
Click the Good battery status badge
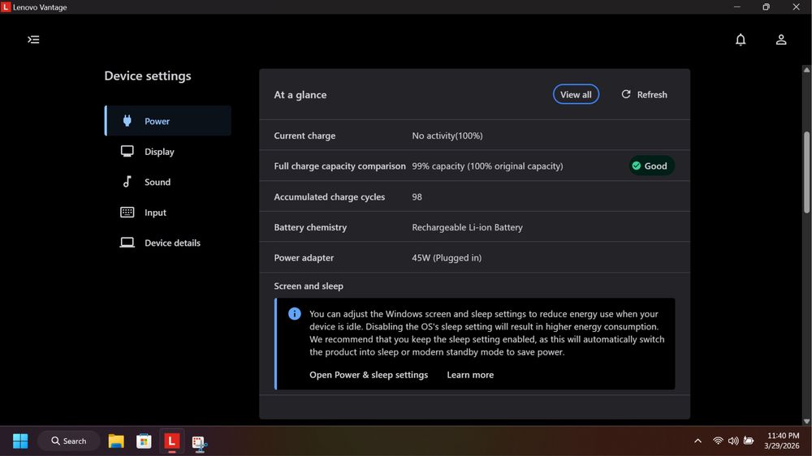click(x=651, y=166)
